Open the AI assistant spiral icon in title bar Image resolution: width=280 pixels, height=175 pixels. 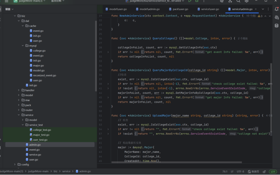(222, 1)
